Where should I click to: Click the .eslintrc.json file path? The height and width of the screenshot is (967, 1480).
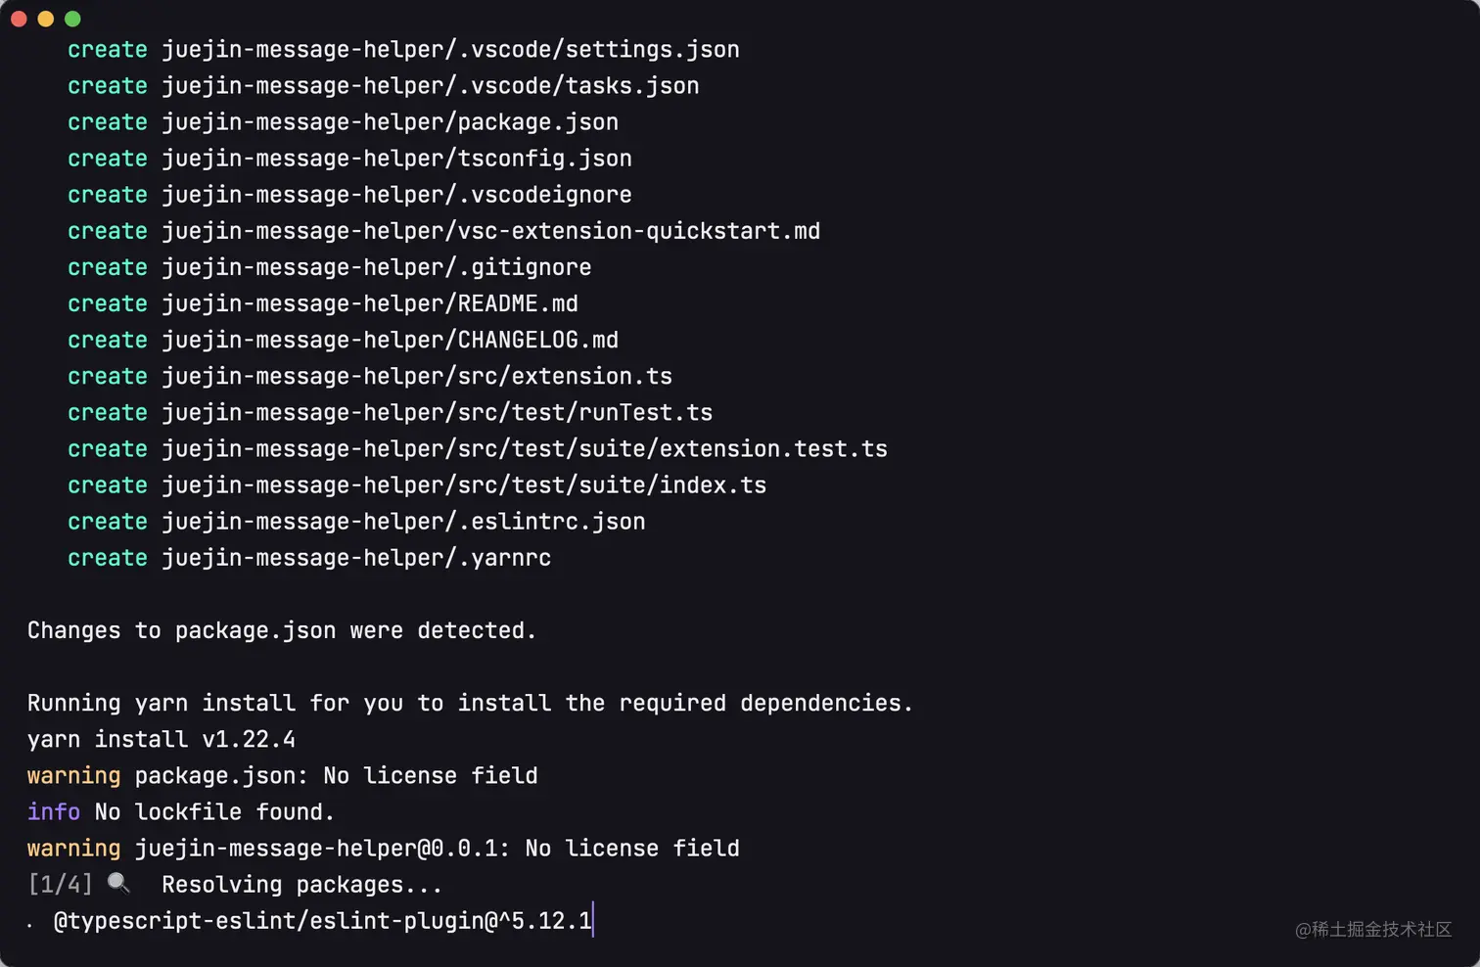[403, 522]
